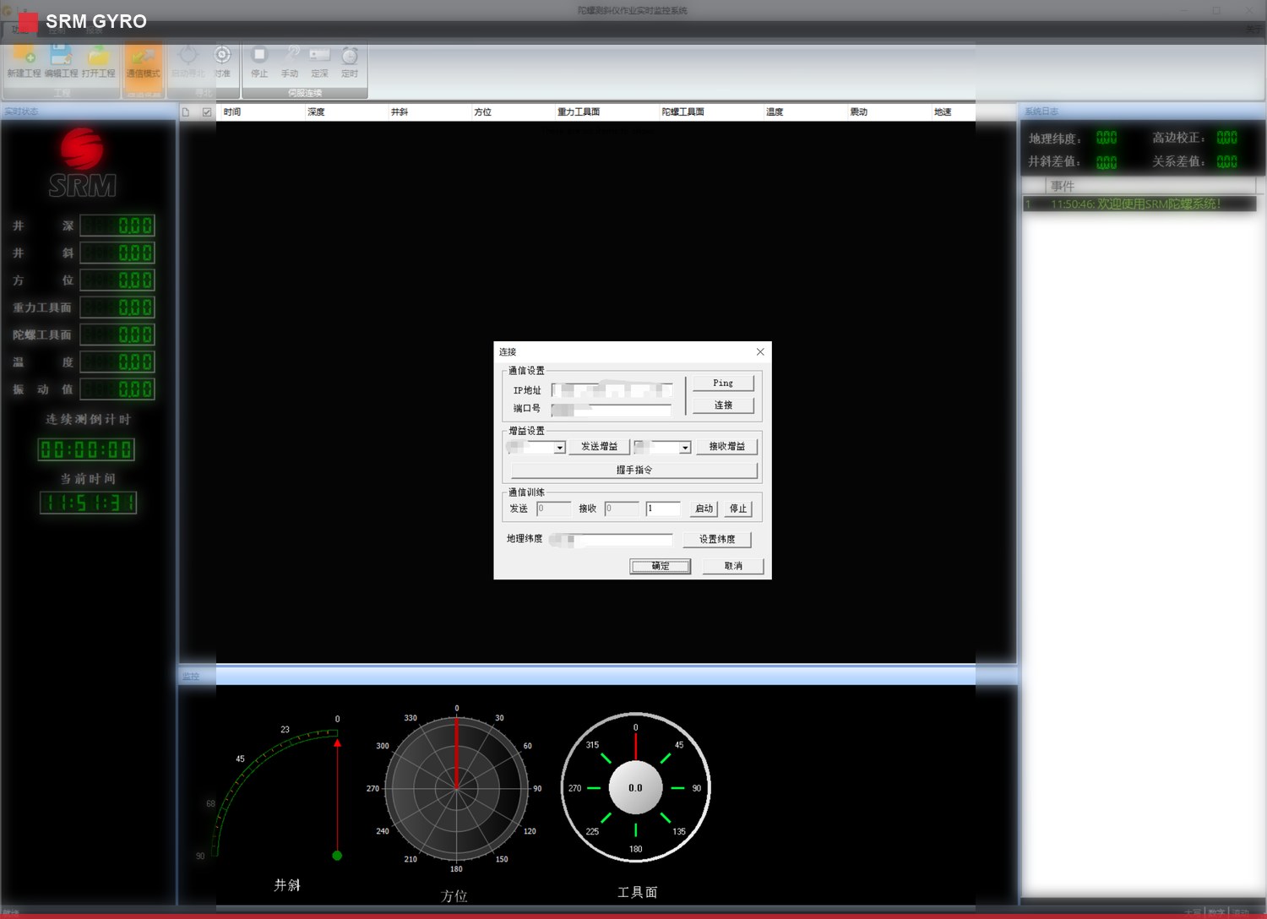1267x919 pixels.
Task: Click the 地理纬度 value in the top-right panel
Action: click(1107, 138)
